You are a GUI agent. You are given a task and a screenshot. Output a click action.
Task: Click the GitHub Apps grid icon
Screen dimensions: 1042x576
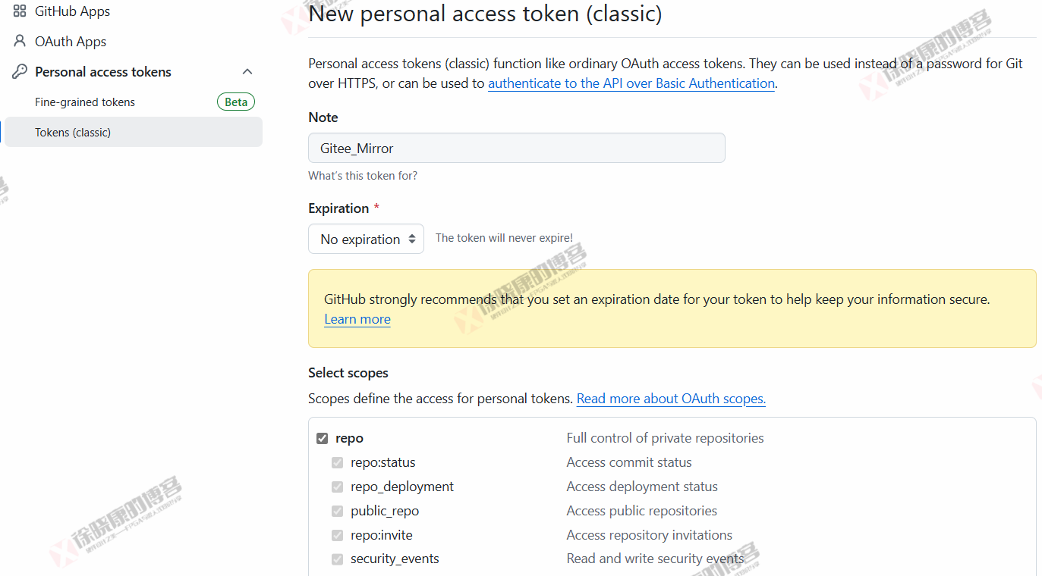(x=18, y=11)
